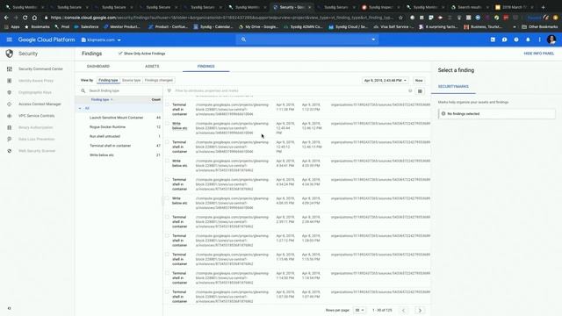Click the Identity-Aware Proxy sidebar icon
The image size is (562, 316).
coord(10,81)
